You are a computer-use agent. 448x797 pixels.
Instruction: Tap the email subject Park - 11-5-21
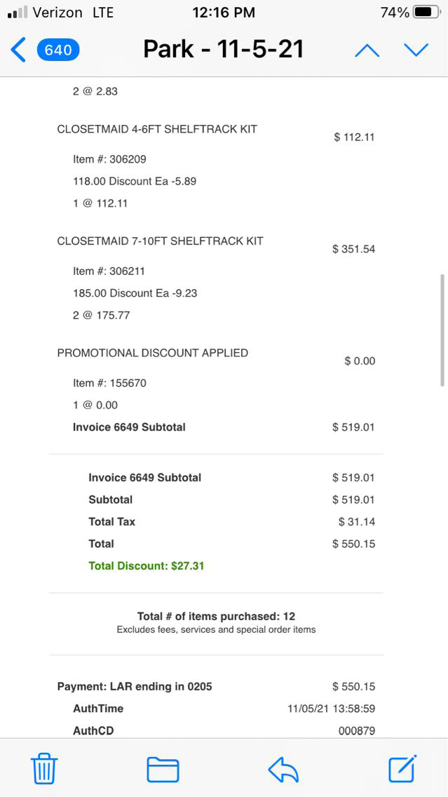coord(224,50)
